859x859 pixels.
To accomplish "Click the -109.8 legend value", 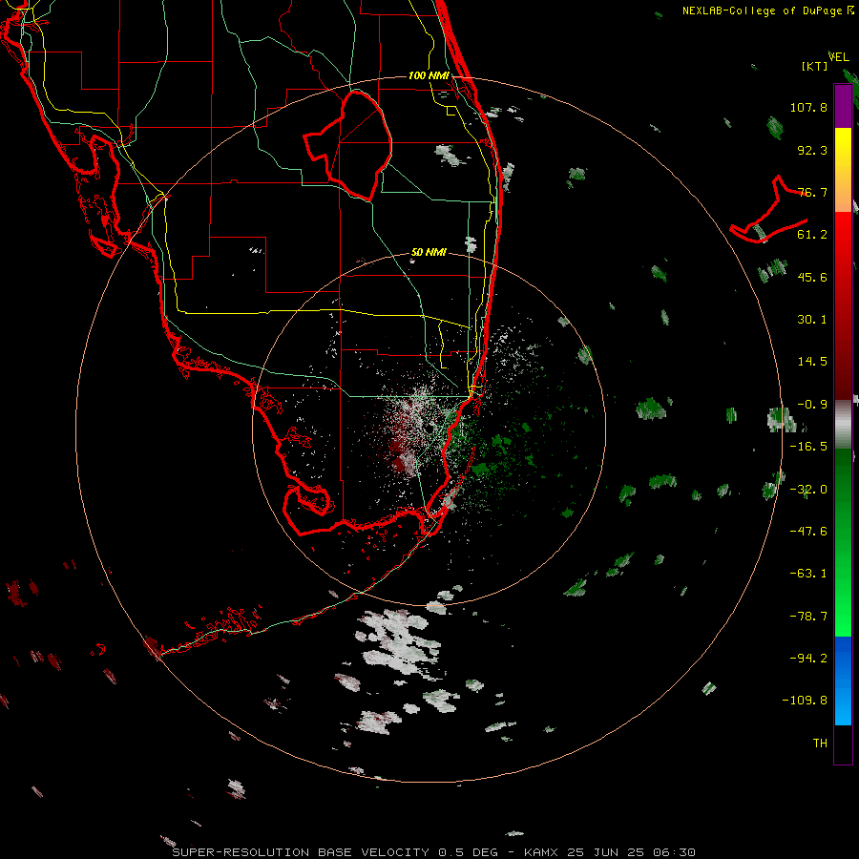I will 805,701.
